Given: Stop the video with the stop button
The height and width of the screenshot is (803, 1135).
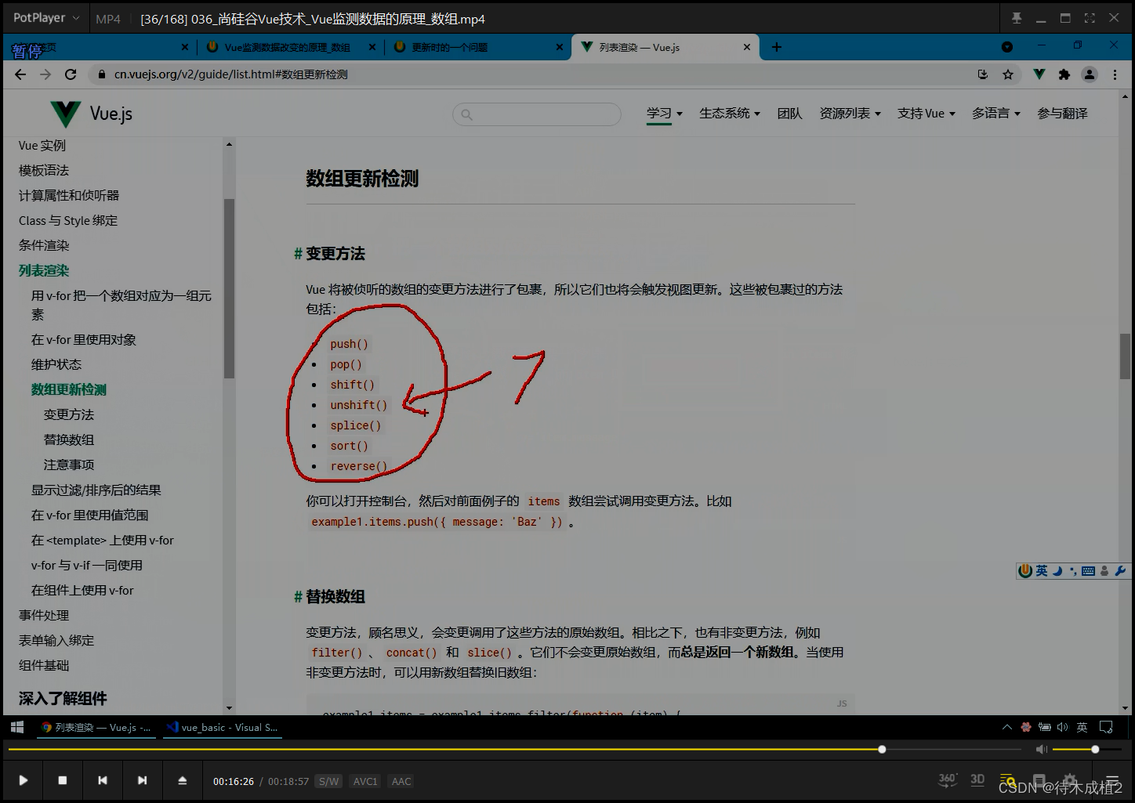Looking at the screenshot, I should pyautogui.click(x=63, y=780).
